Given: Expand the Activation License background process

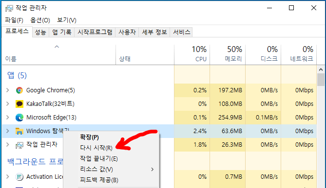Looking at the screenshot, I should click(x=8, y=177).
